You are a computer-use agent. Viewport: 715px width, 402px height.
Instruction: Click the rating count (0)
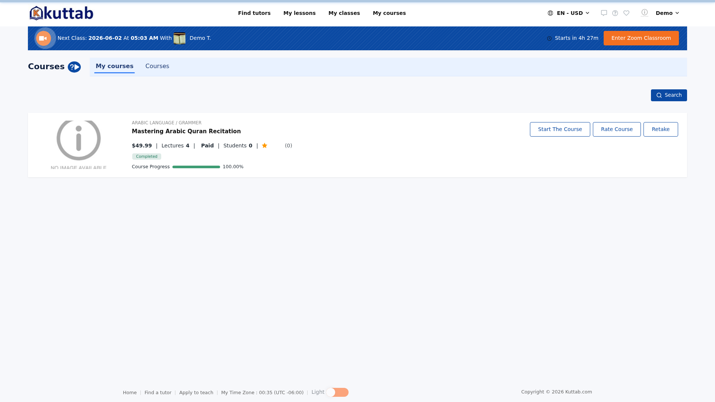coord(289,146)
